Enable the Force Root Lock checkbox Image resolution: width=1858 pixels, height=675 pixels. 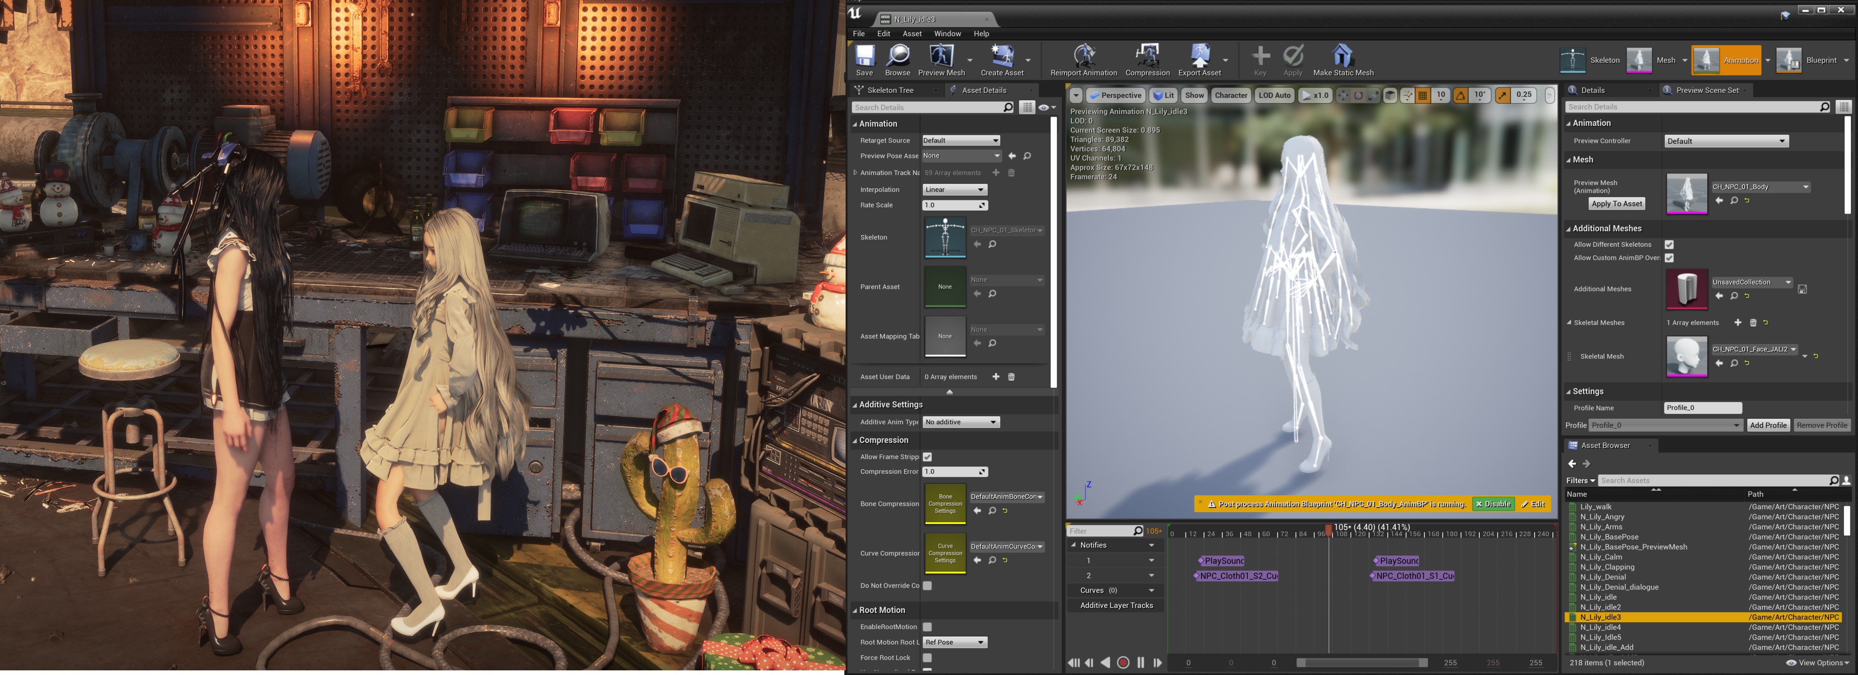click(928, 658)
